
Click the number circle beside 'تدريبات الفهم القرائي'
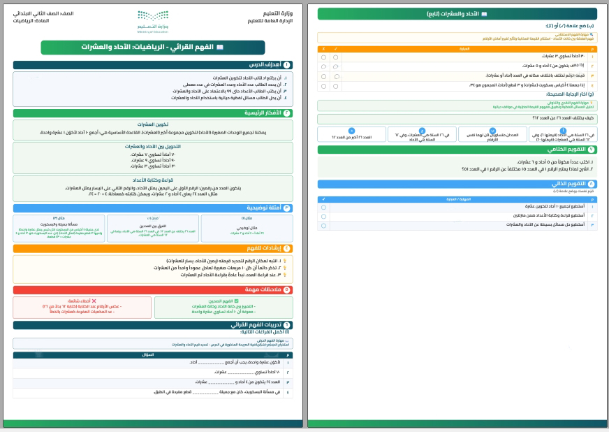click(286, 325)
